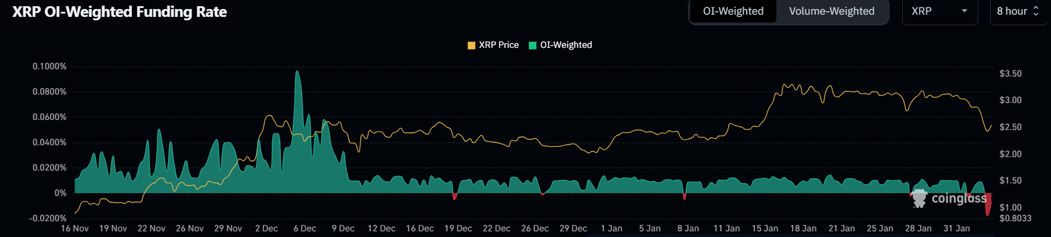The width and height of the screenshot is (1051, 237).
Task: Click the 28 Jan date label
Action: [918, 229]
